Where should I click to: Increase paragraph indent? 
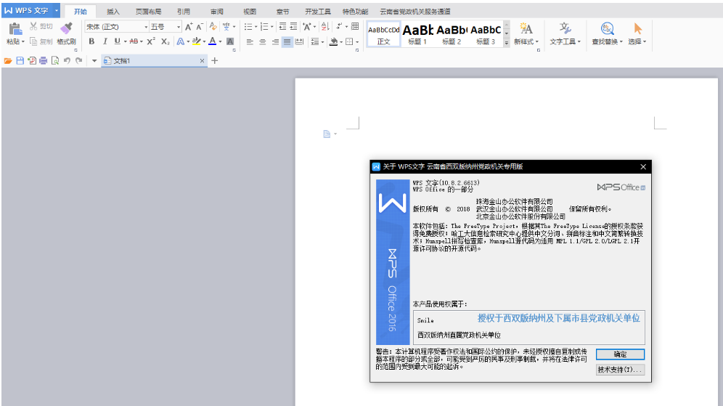coord(293,27)
